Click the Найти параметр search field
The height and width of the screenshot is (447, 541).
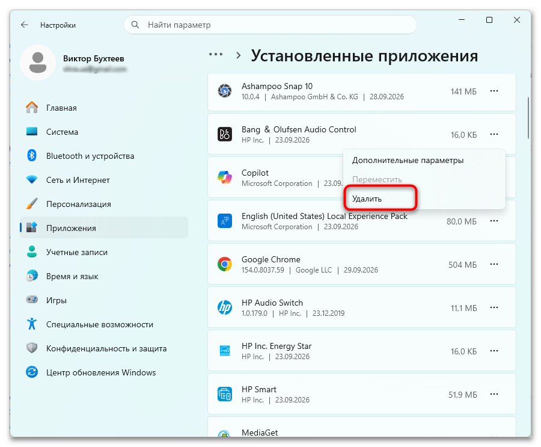point(270,25)
